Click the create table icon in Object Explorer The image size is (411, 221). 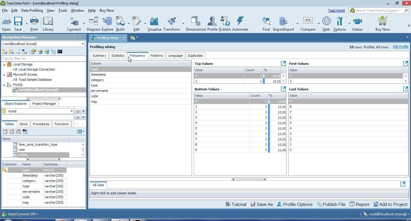pyautogui.click(x=5, y=131)
